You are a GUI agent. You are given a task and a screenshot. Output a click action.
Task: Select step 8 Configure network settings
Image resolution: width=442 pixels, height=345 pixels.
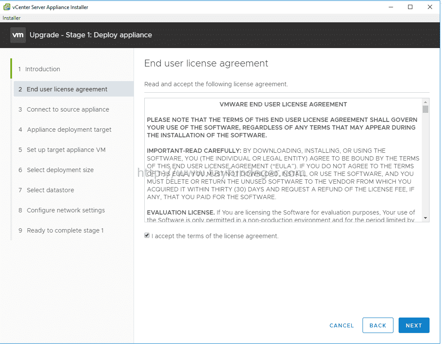pos(62,210)
